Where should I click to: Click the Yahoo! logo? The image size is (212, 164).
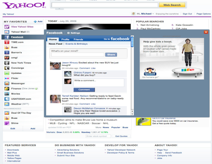point(24,5)
